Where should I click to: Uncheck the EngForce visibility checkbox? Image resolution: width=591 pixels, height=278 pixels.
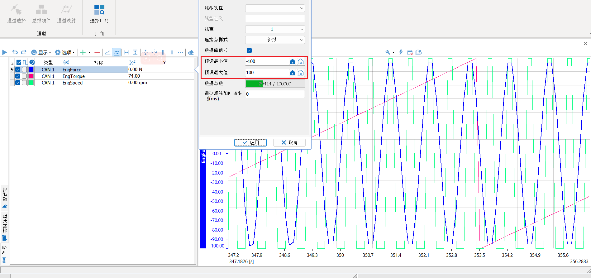pos(18,69)
